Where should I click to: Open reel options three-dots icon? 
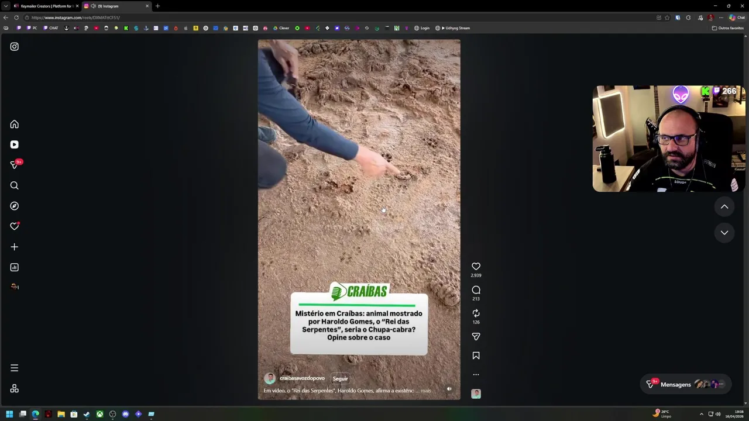(x=476, y=375)
